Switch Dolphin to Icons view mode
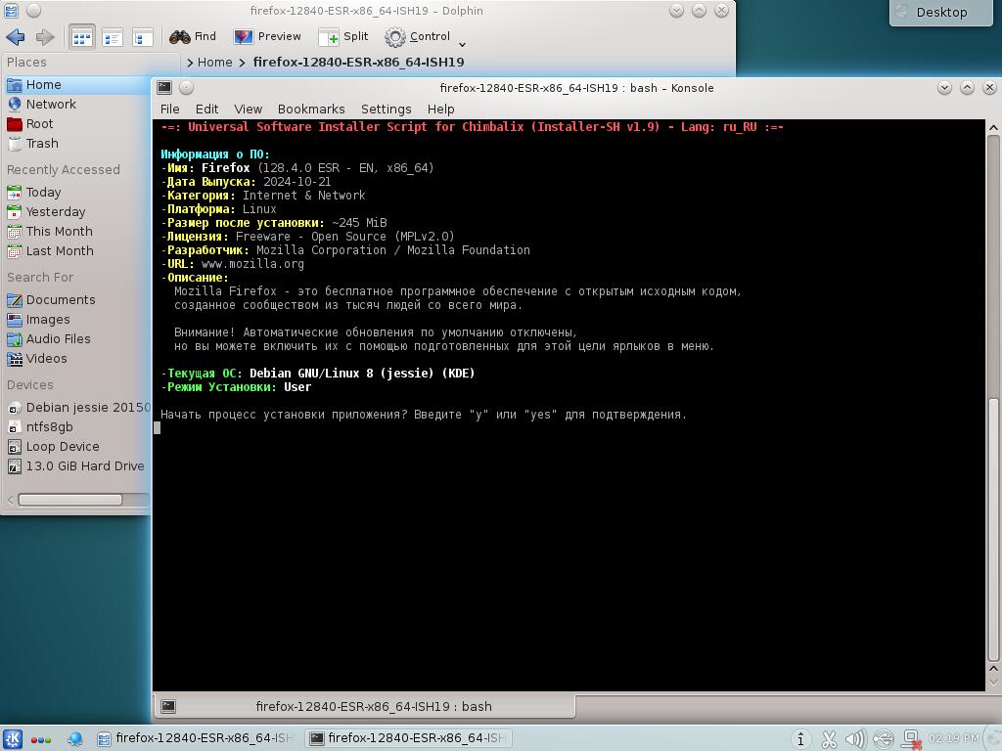 82,37
